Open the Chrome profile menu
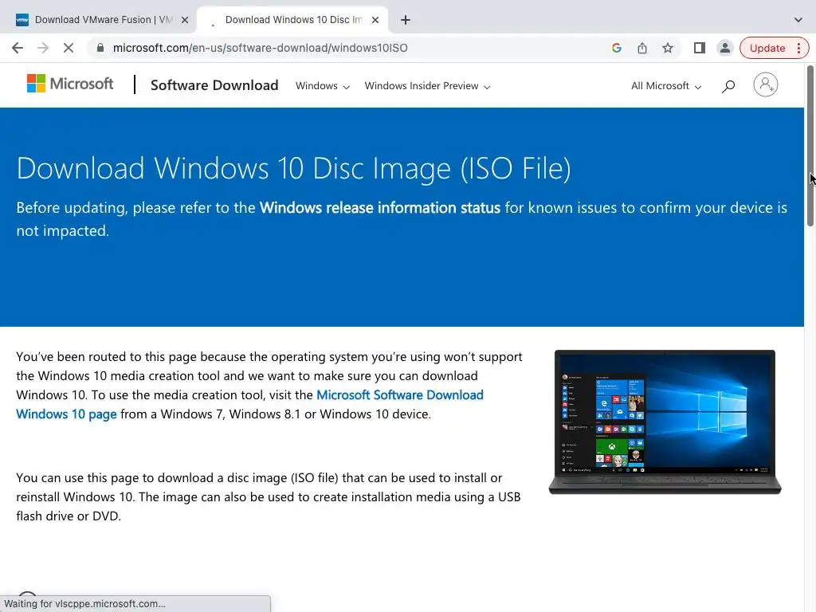The height and width of the screenshot is (612, 816). pos(724,48)
